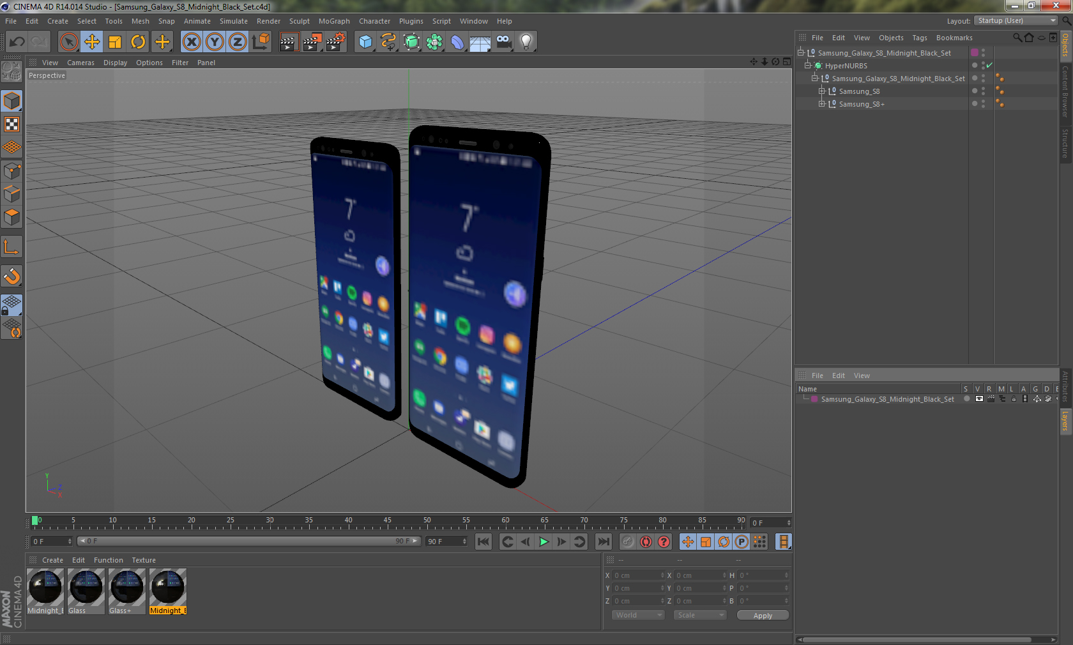This screenshot has width=1073, height=645.
Task: Open Object Manager Tags menu
Action: (x=920, y=38)
